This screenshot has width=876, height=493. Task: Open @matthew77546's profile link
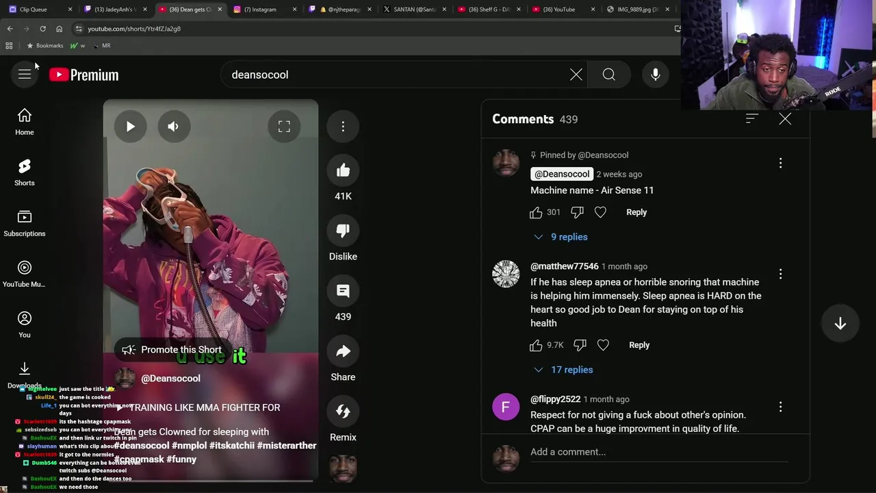click(565, 266)
